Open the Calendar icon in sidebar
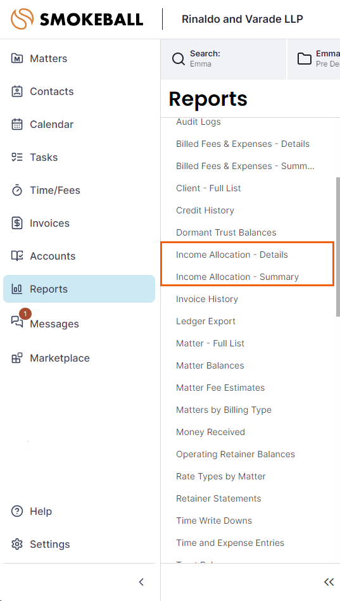340x601 pixels. point(17,125)
